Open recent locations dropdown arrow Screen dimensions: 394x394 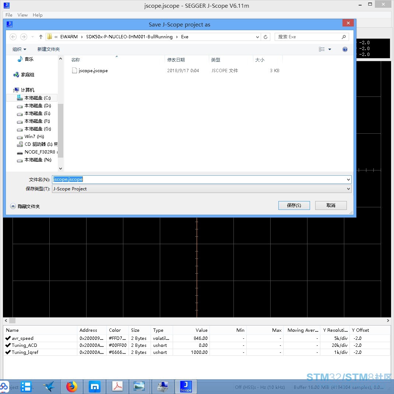32,37
